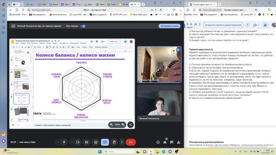Click the Stop presenting button
The height and width of the screenshot is (155, 276).
(169, 26)
